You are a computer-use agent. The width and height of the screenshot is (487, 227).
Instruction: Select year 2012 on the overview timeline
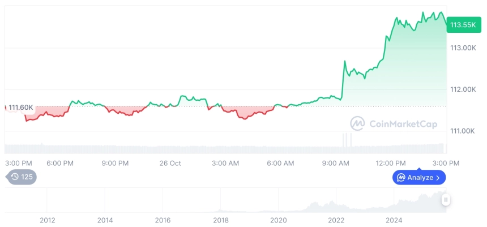[47, 220]
